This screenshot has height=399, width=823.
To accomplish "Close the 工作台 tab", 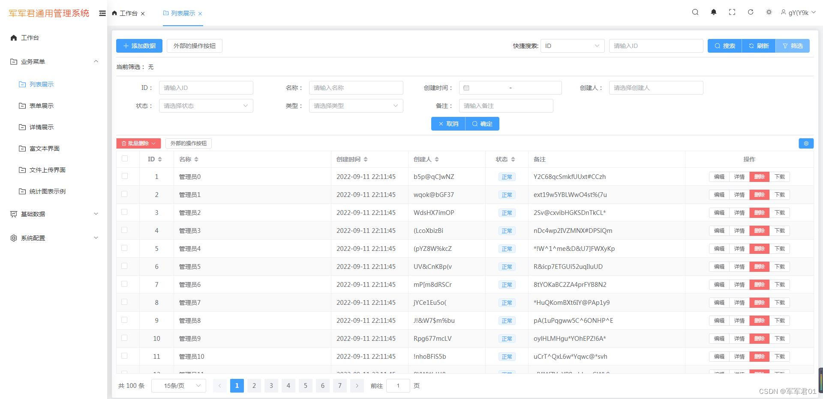I will (x=143, y=14).
